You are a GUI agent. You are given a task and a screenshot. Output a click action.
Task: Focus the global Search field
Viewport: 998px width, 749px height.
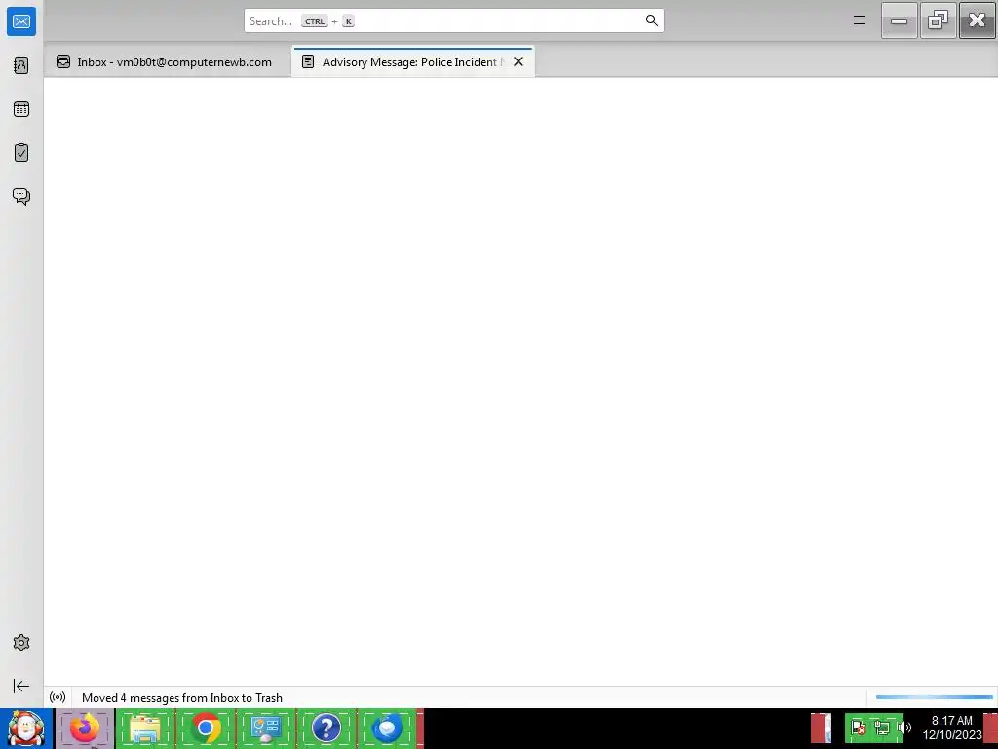(453, 21)
